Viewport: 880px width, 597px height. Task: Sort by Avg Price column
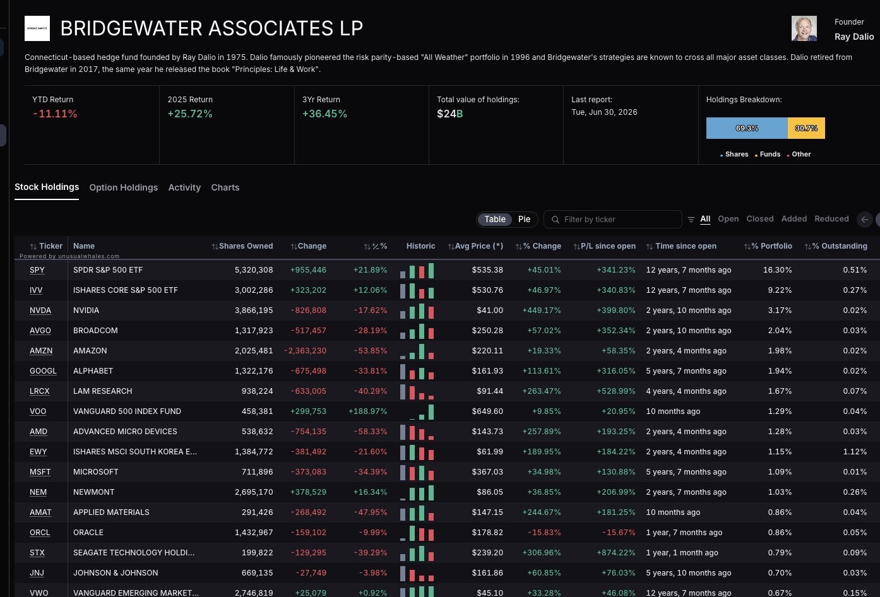[x=475, y=246]
